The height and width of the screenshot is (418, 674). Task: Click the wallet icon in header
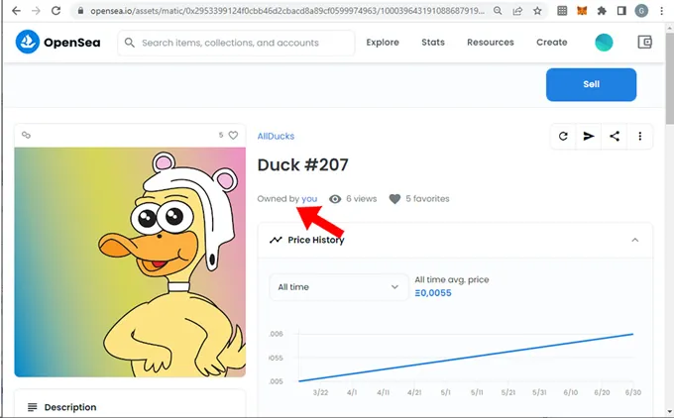[645, 43]
